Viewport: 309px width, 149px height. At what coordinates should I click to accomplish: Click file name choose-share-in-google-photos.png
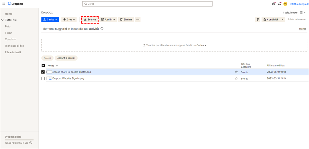coord(72,72)
